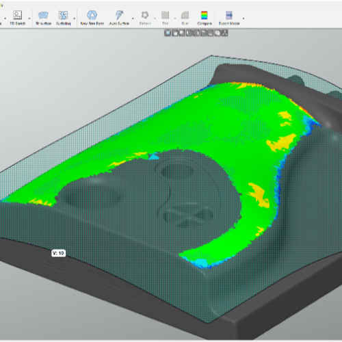This screenshot has width=342, height=342.
Task: Expand the Auto Surface dropdown arrow
Action: pyautogui.click(x=133, y=18)
